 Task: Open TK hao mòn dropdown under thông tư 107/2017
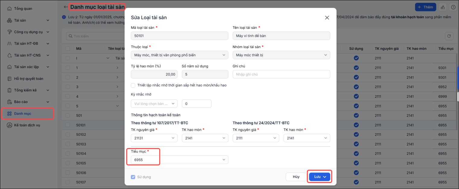(x=205, y=138)
